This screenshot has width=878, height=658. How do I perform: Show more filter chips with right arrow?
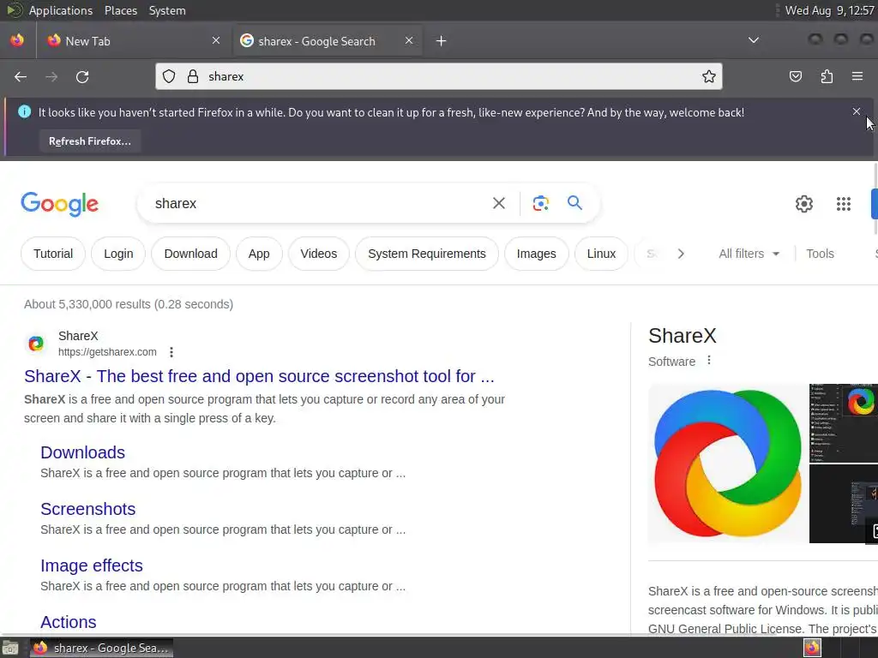tap(681, 254)
